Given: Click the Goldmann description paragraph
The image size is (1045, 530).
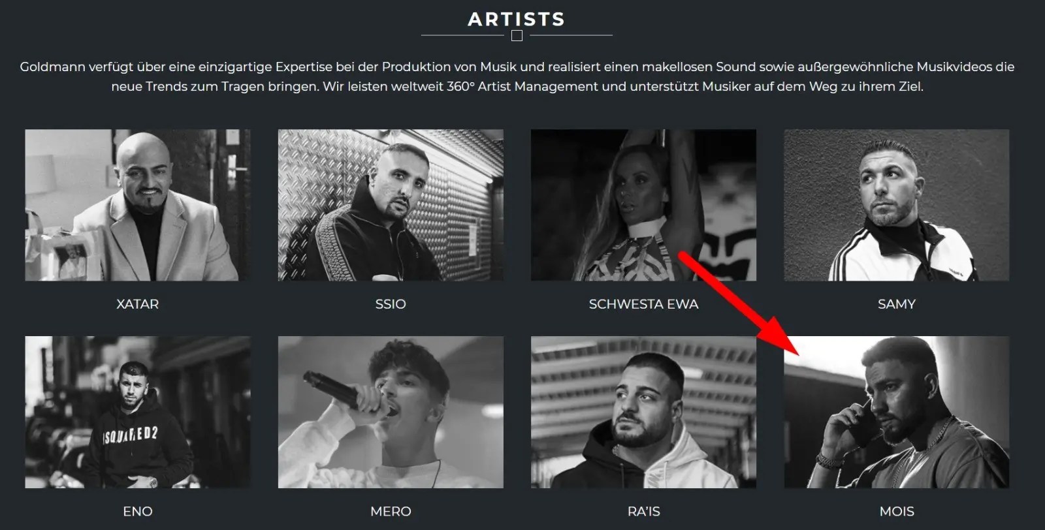Looking at the screenshot, I should tap(517, 76).
